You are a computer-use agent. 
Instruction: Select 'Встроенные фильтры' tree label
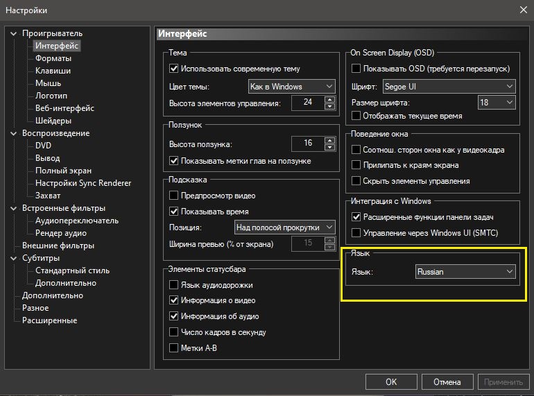(x=64, y=208)
